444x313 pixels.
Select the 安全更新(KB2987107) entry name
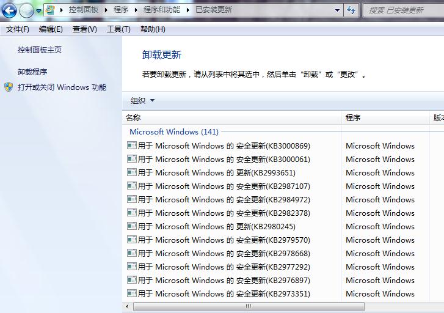[224, 186]
